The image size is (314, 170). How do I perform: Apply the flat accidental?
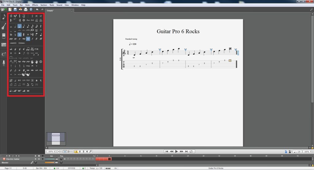tap(15, 35)
